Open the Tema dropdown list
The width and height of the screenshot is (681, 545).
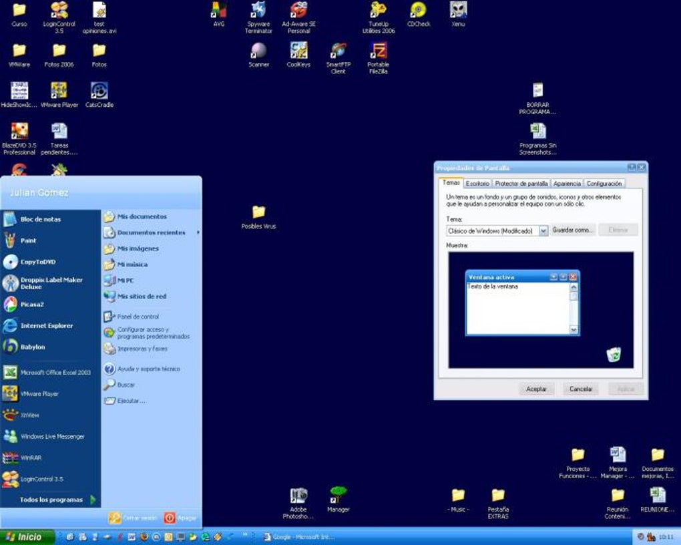[x=543, y=231]
